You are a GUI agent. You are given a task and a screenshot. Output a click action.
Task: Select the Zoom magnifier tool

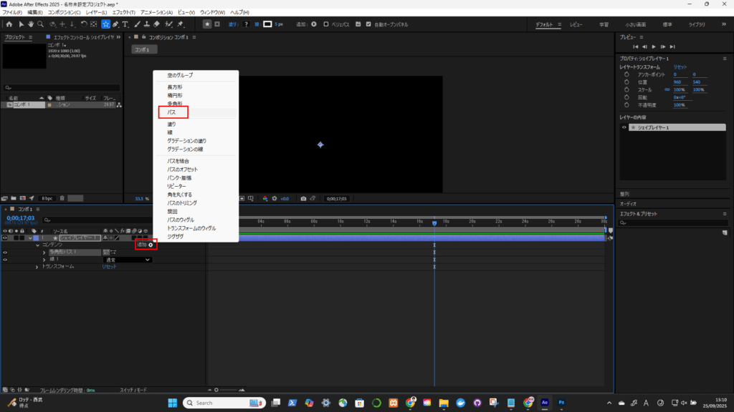(x=41, y=24)
